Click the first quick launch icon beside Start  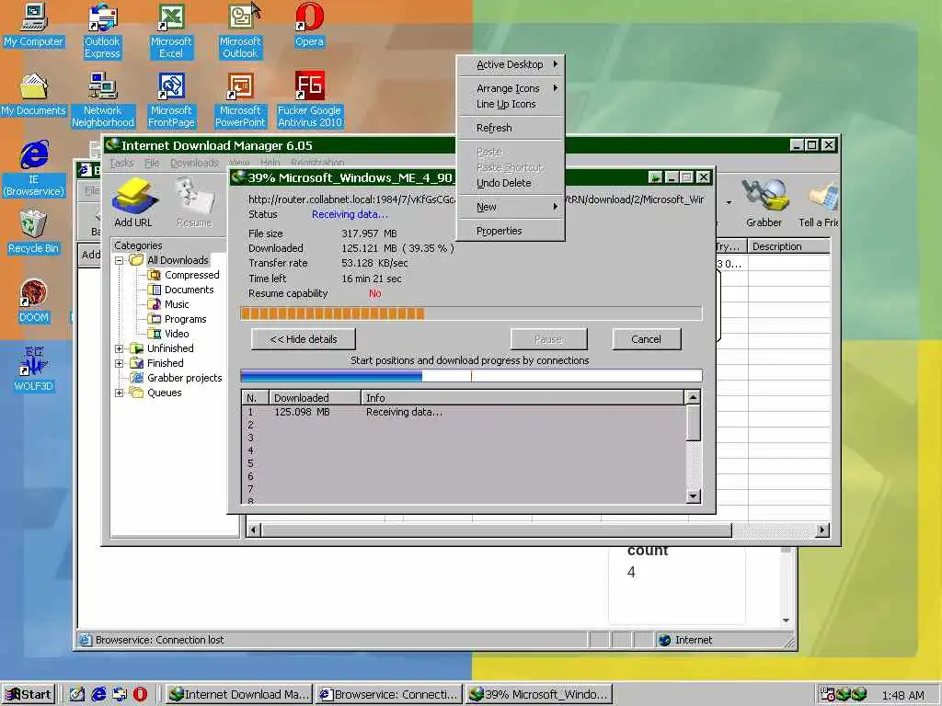pos(77,695)
